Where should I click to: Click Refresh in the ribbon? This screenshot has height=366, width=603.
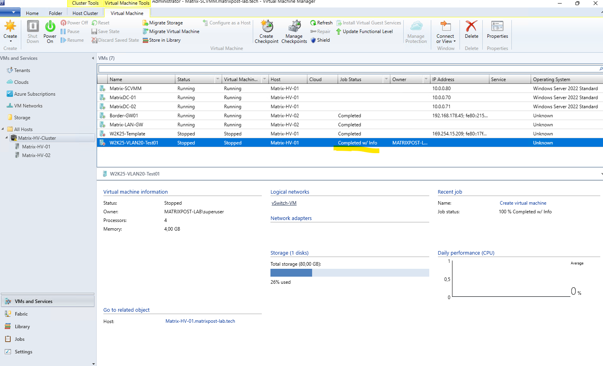pyautogui.click(x=321, y=23)
